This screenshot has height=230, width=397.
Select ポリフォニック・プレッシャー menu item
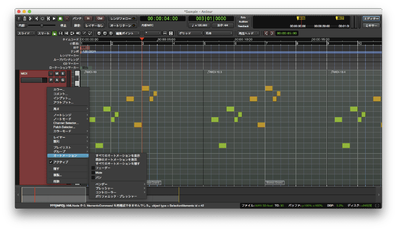point(118,196)
